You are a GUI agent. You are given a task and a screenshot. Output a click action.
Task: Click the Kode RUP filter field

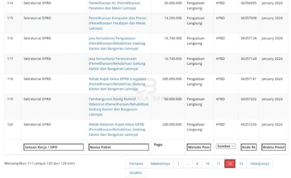[249, 147]
